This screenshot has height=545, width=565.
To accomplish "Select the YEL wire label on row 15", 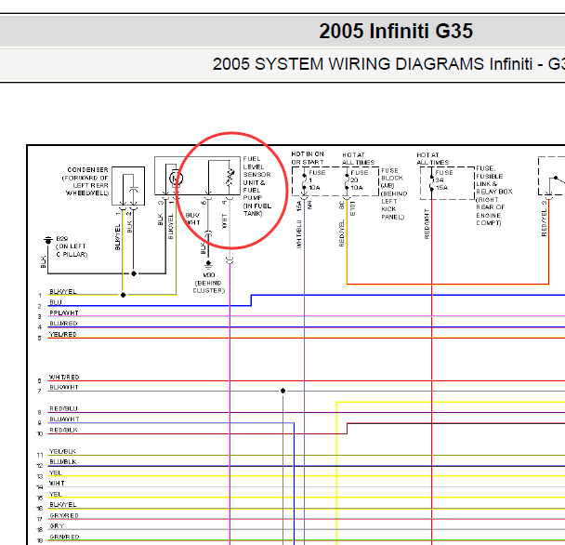I will click(56, 494).
